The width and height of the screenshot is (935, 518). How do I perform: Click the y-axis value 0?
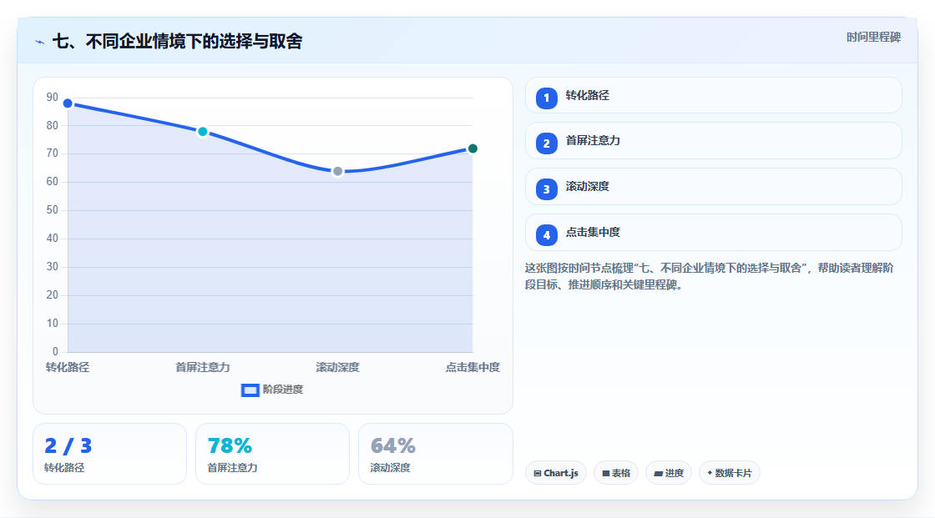coord(55,352)
